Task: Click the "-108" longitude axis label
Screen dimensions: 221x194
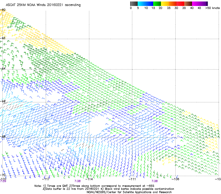Action: click(x=176, y=179)
